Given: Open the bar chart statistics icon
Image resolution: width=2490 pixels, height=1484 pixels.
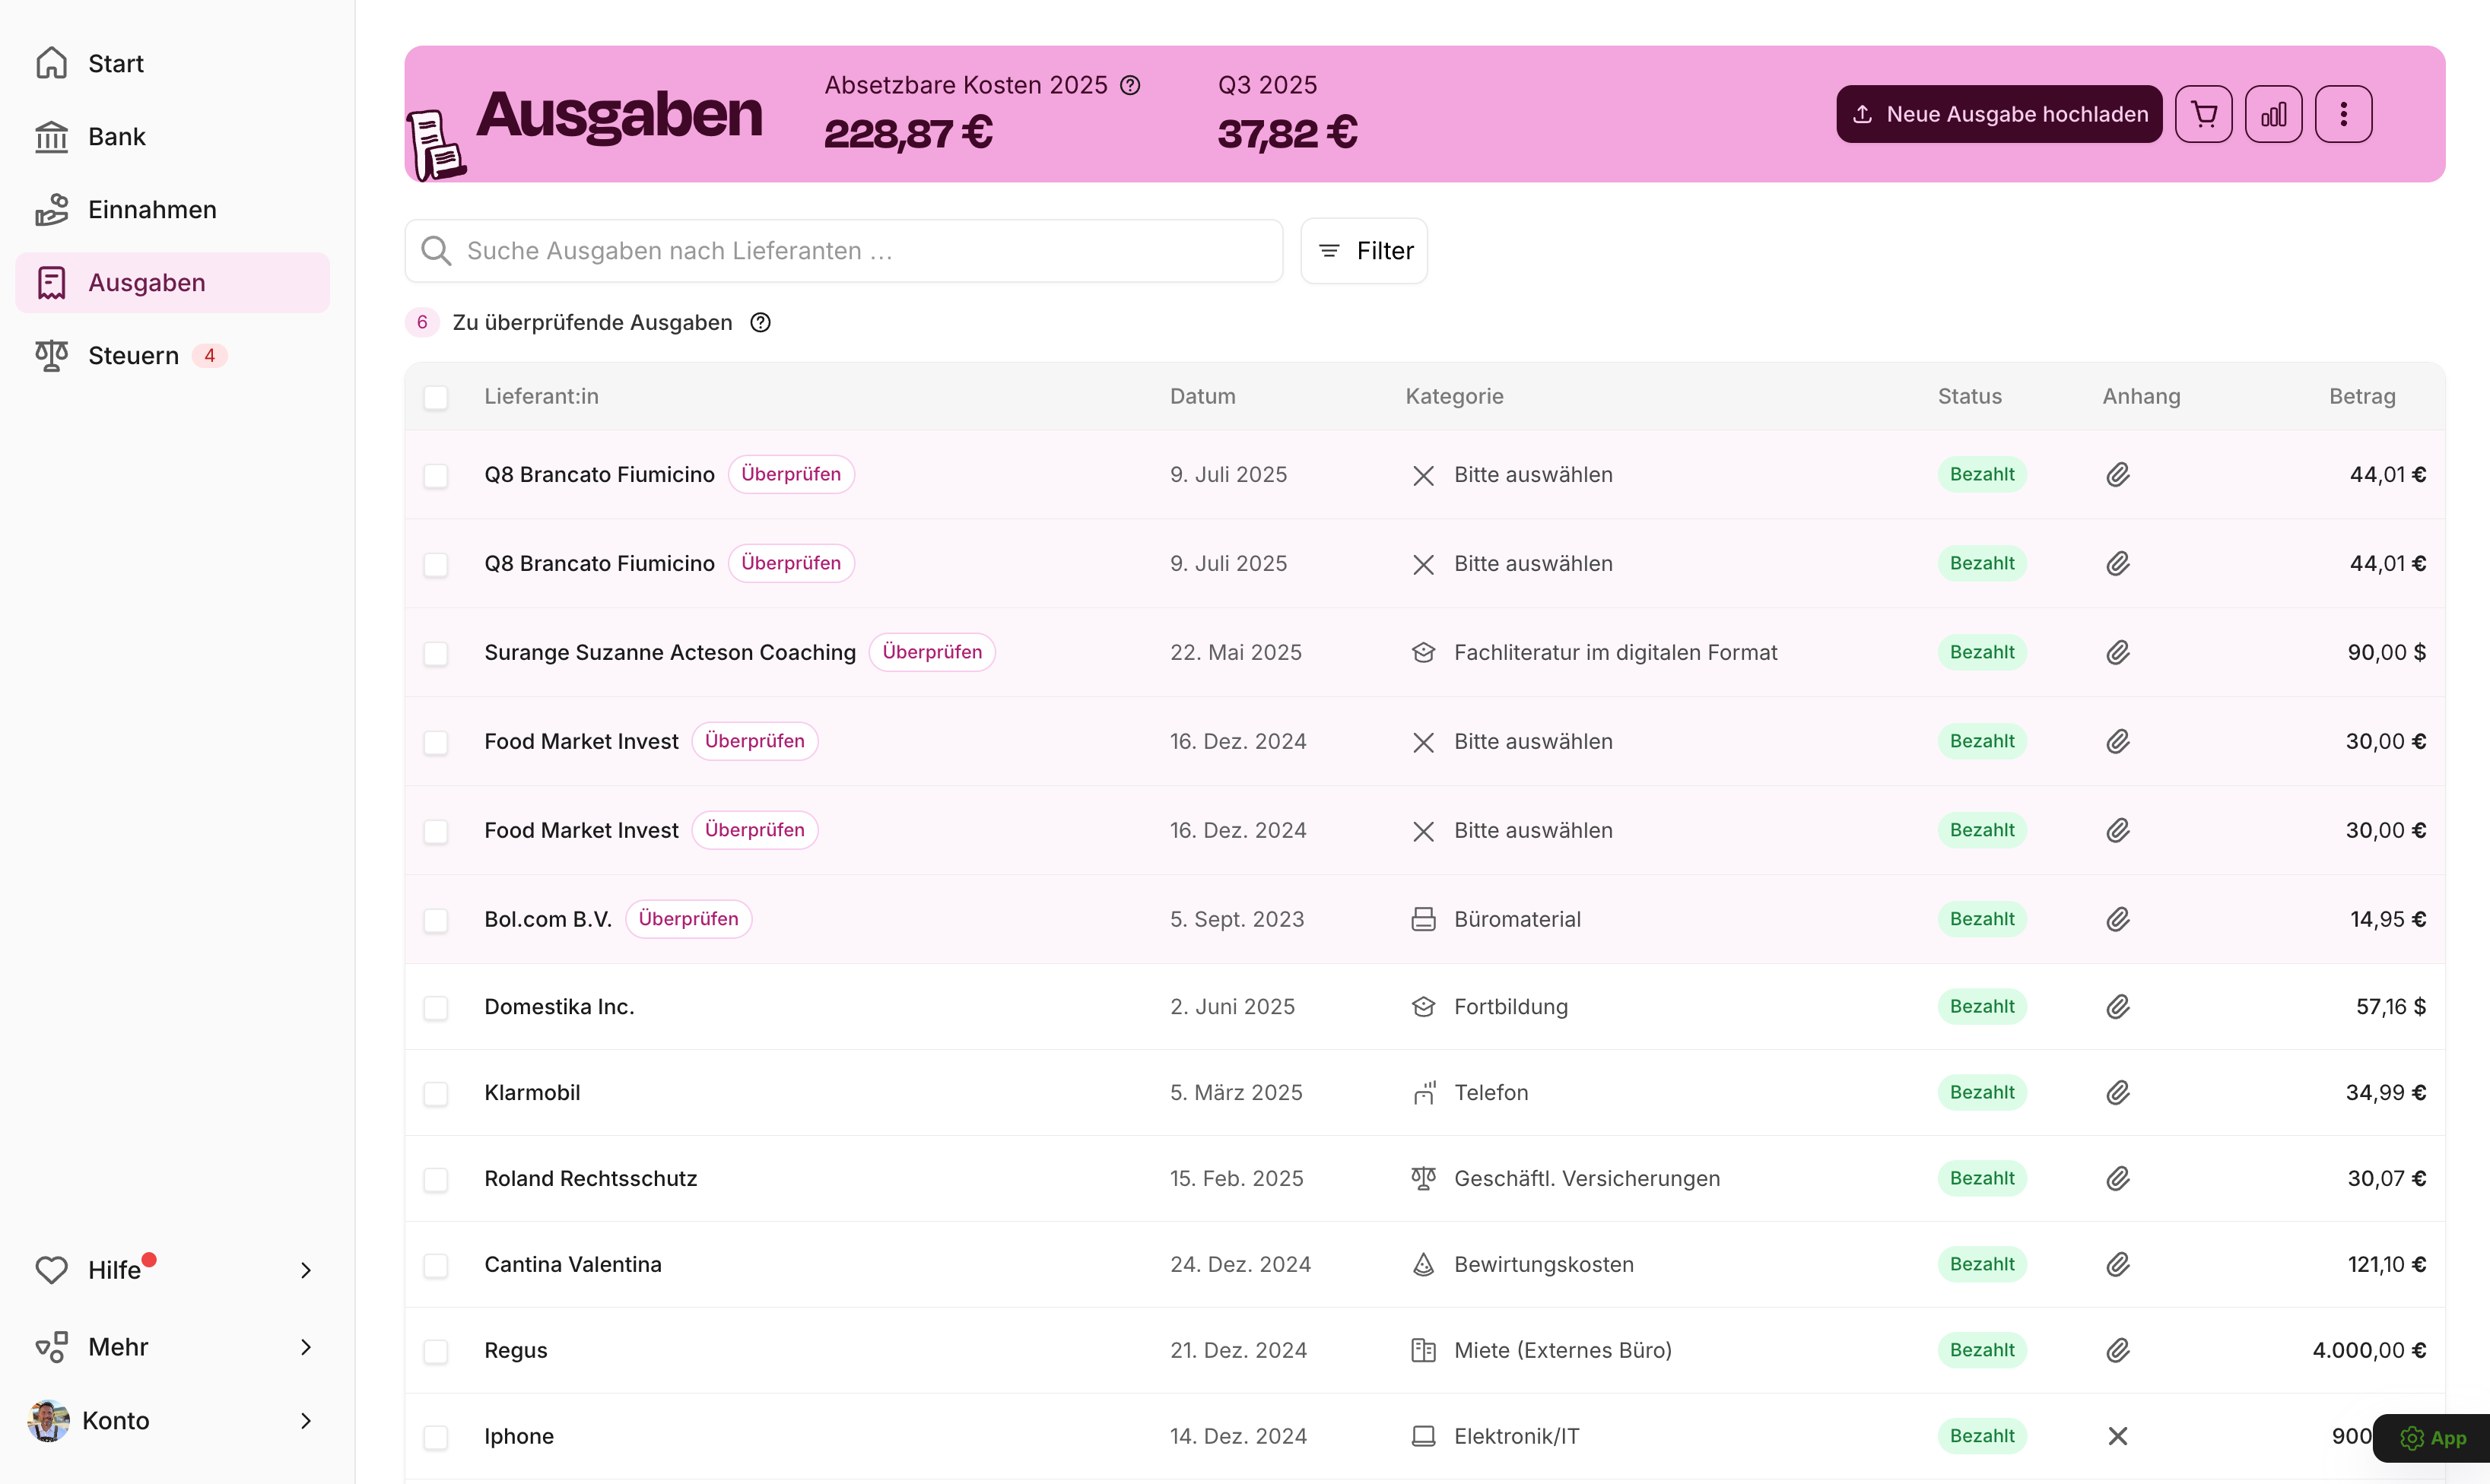Looking at the screenshot, I should 2273,114.
